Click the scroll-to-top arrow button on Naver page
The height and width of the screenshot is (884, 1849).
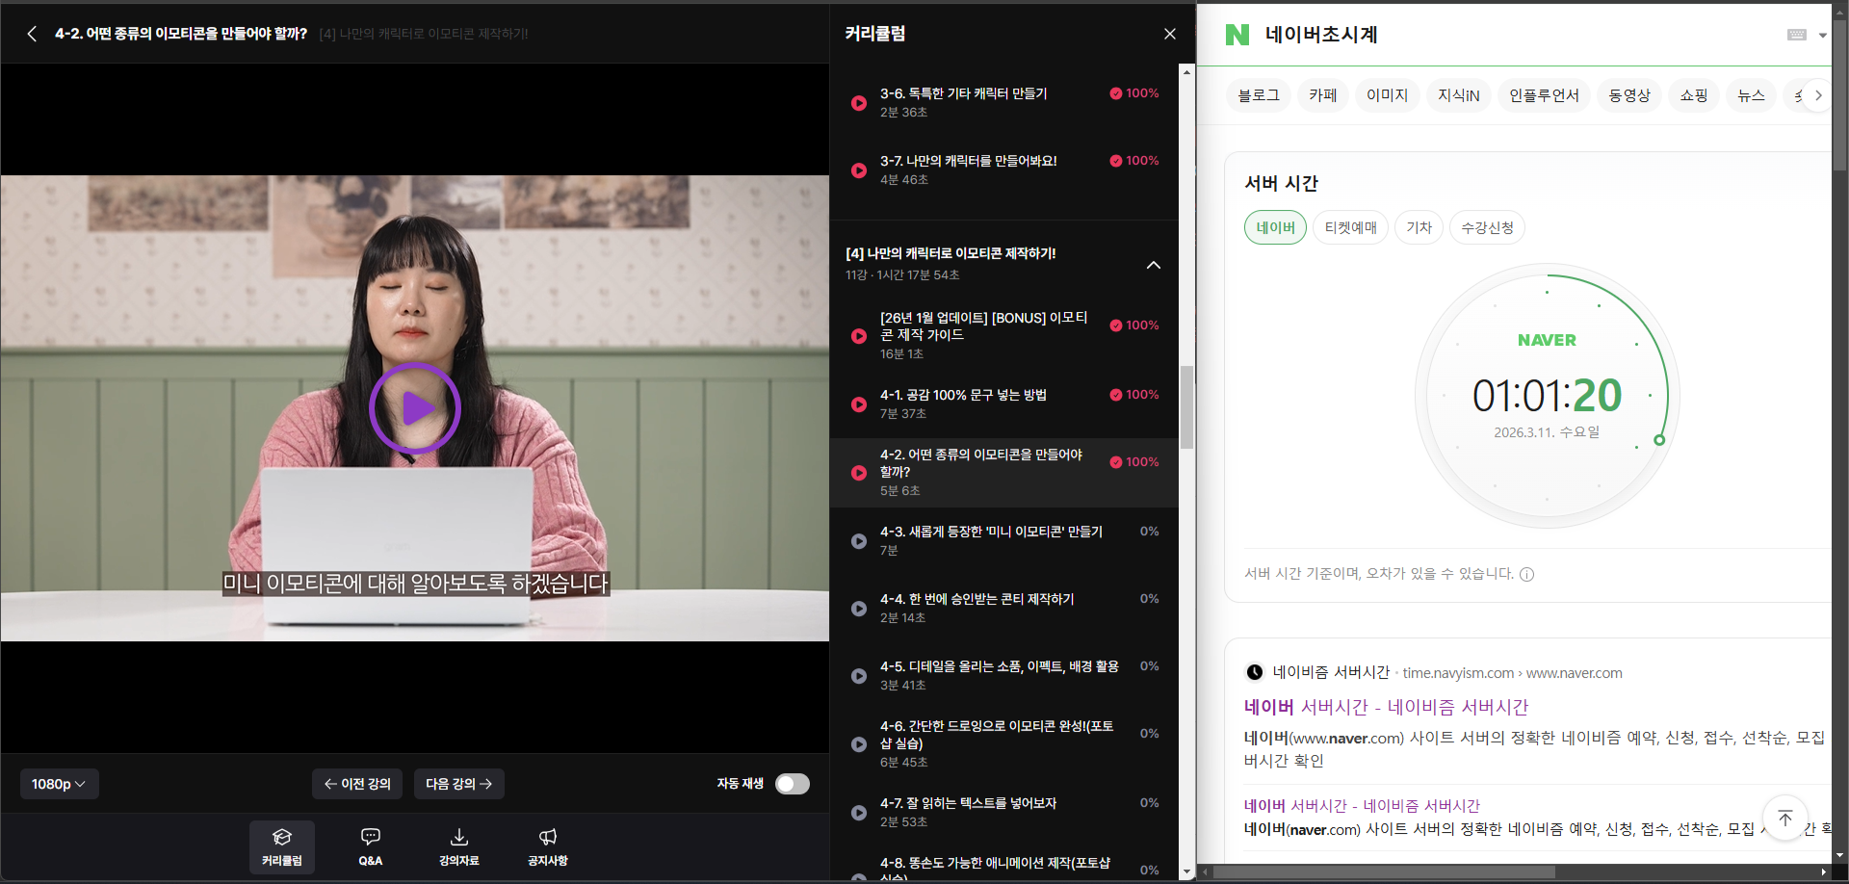[1785, 819]
